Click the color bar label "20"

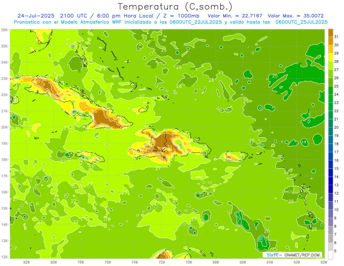click(x=336, y=127)
